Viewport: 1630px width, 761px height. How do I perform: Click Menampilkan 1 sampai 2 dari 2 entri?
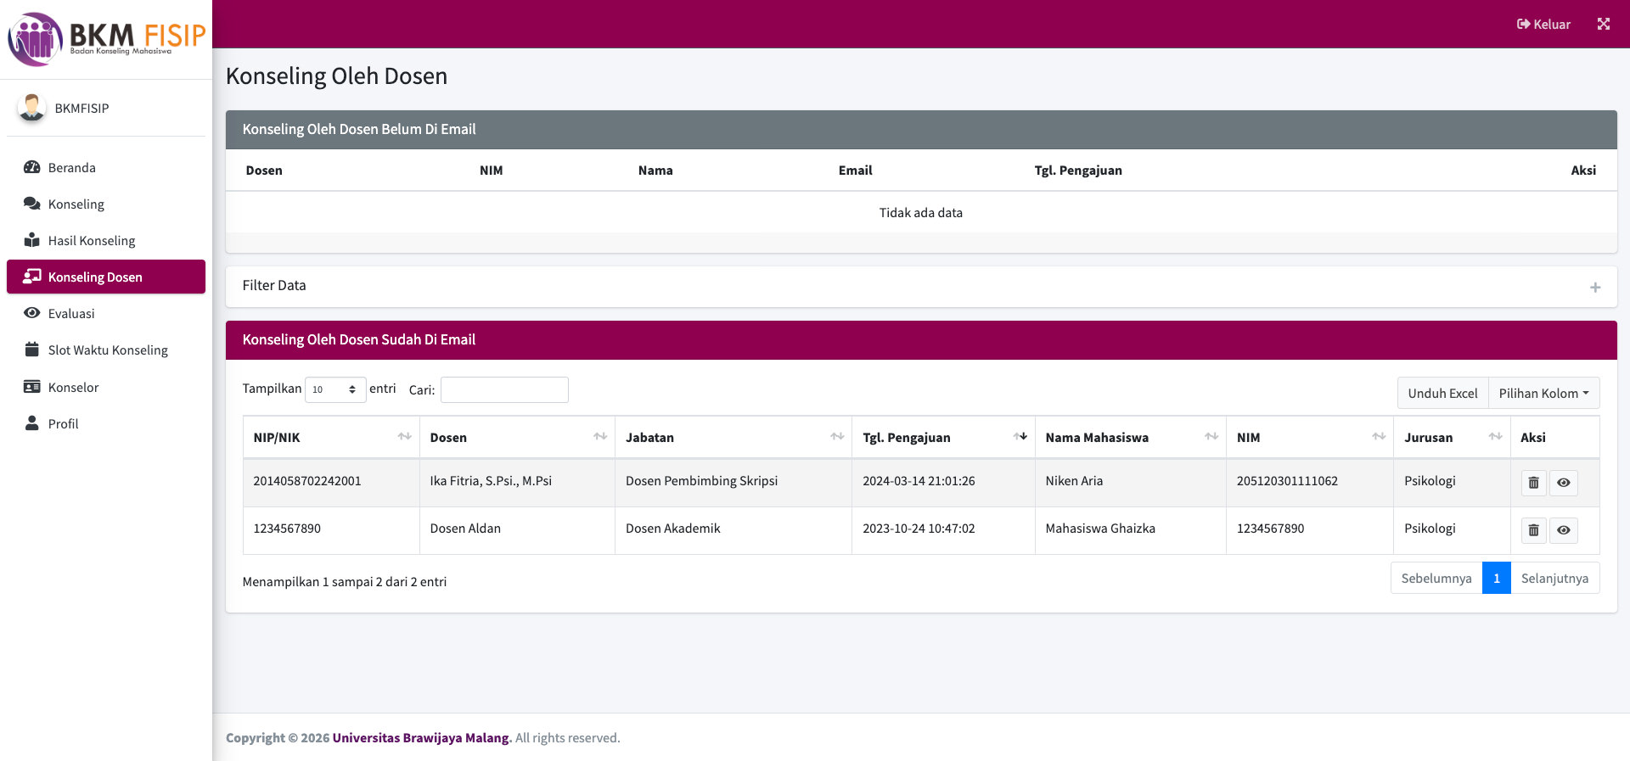click(344, 581)
